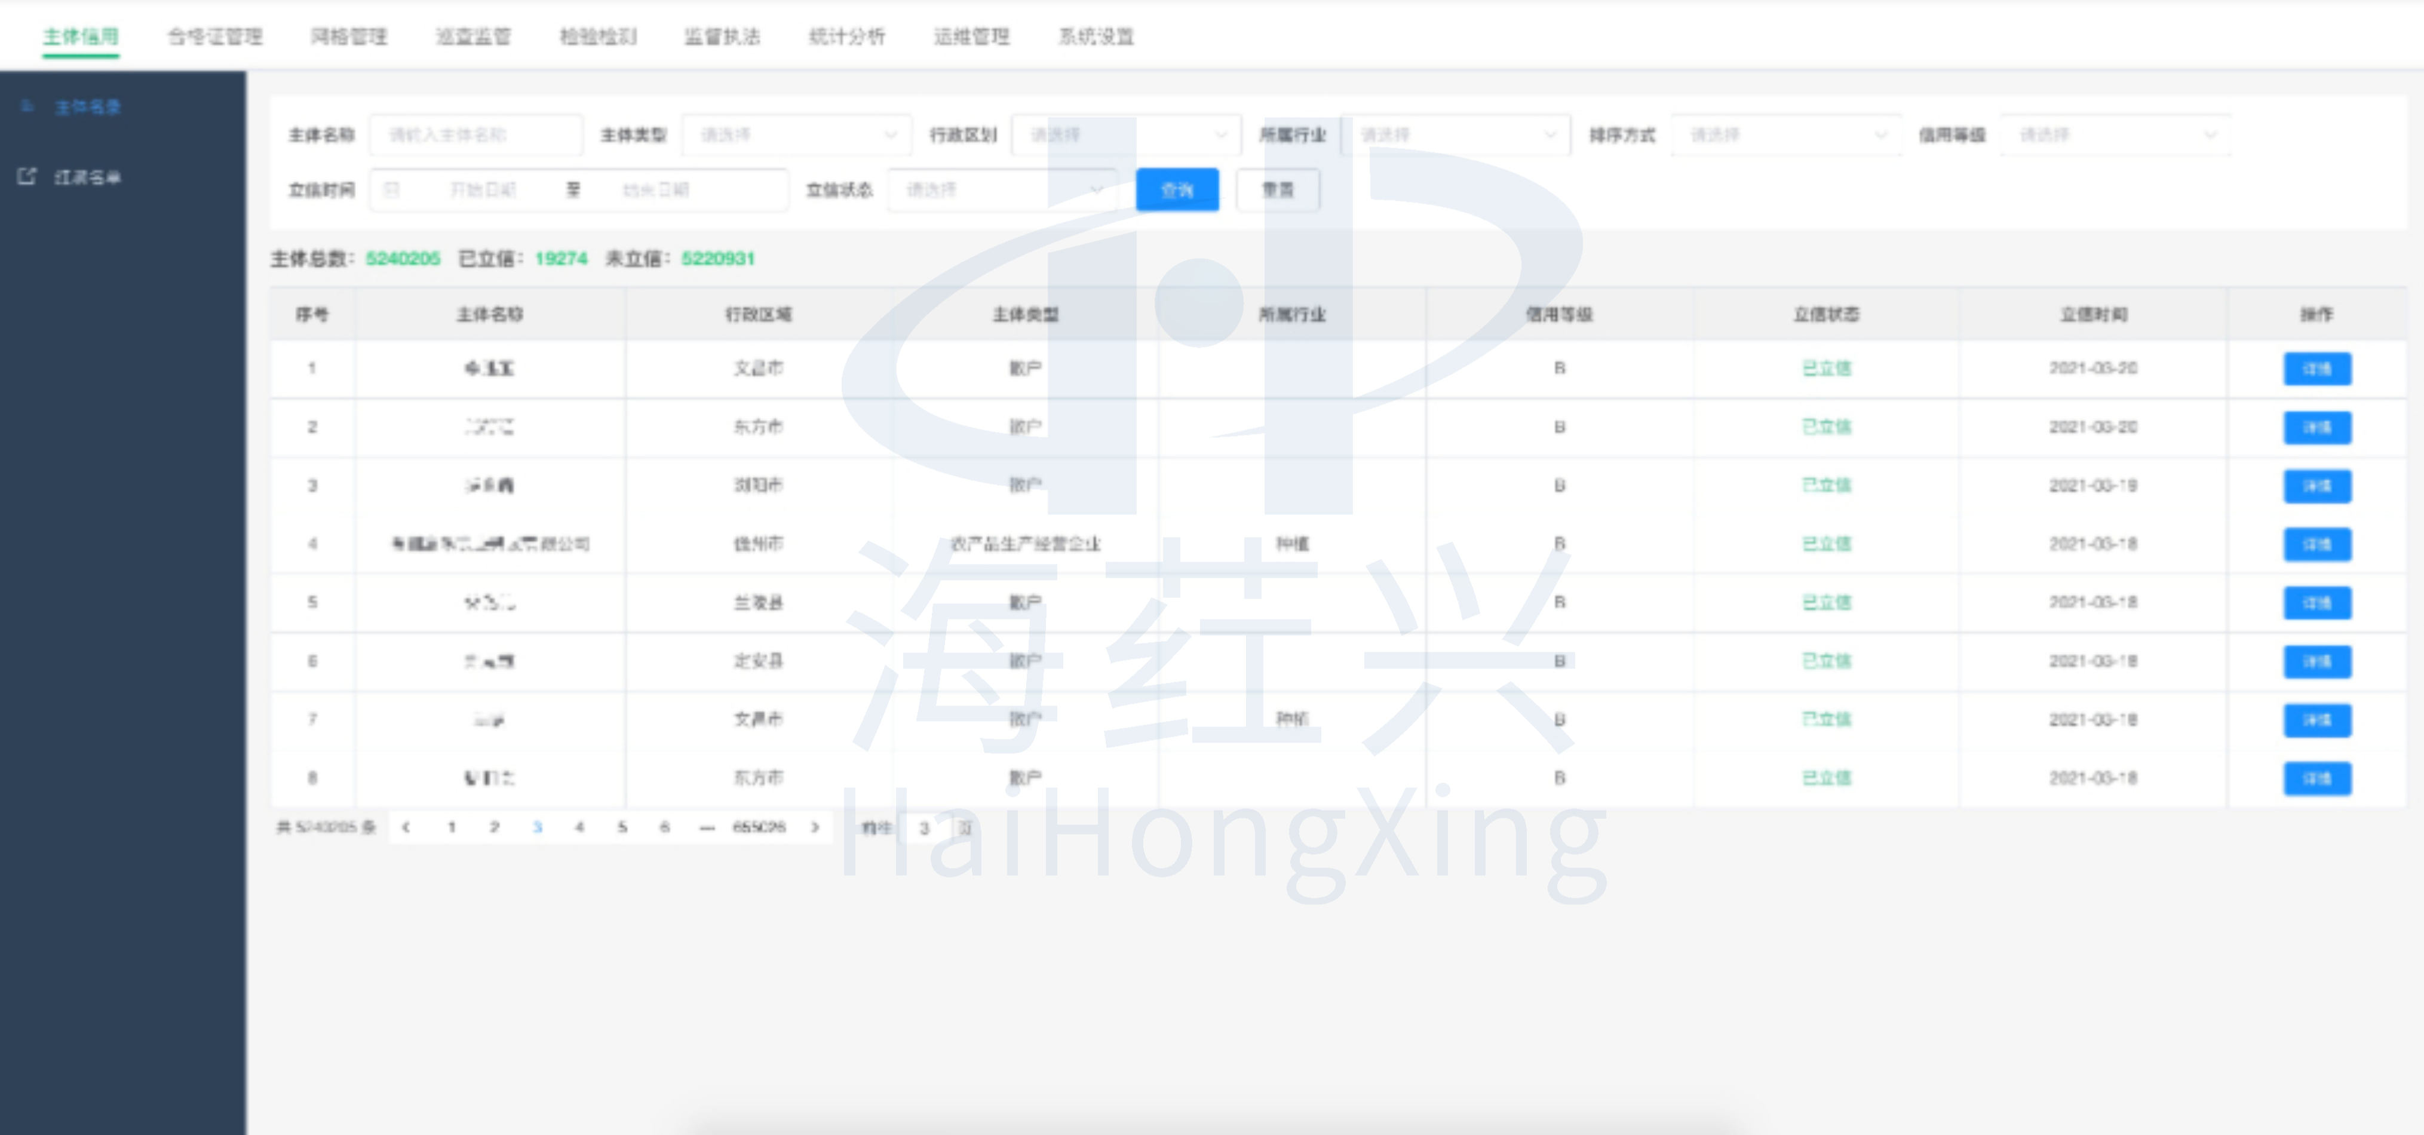Switch to the 合格证管理 tab

pyautogui.click(x=216, y=36)
